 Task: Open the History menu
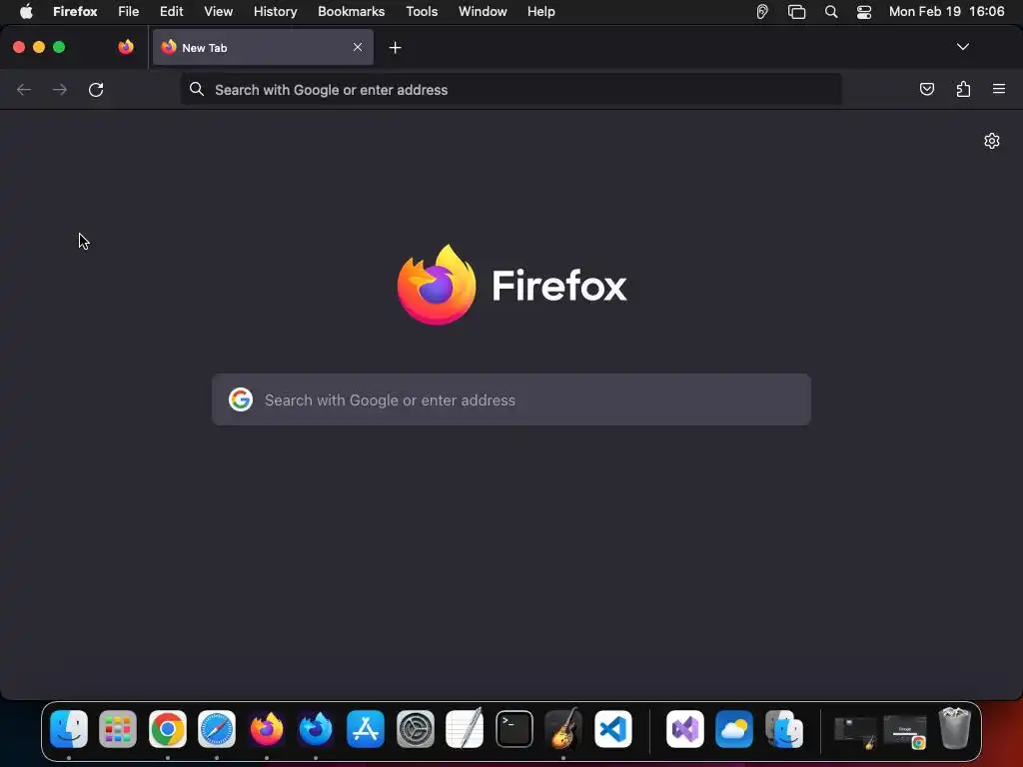click(276, 11)
